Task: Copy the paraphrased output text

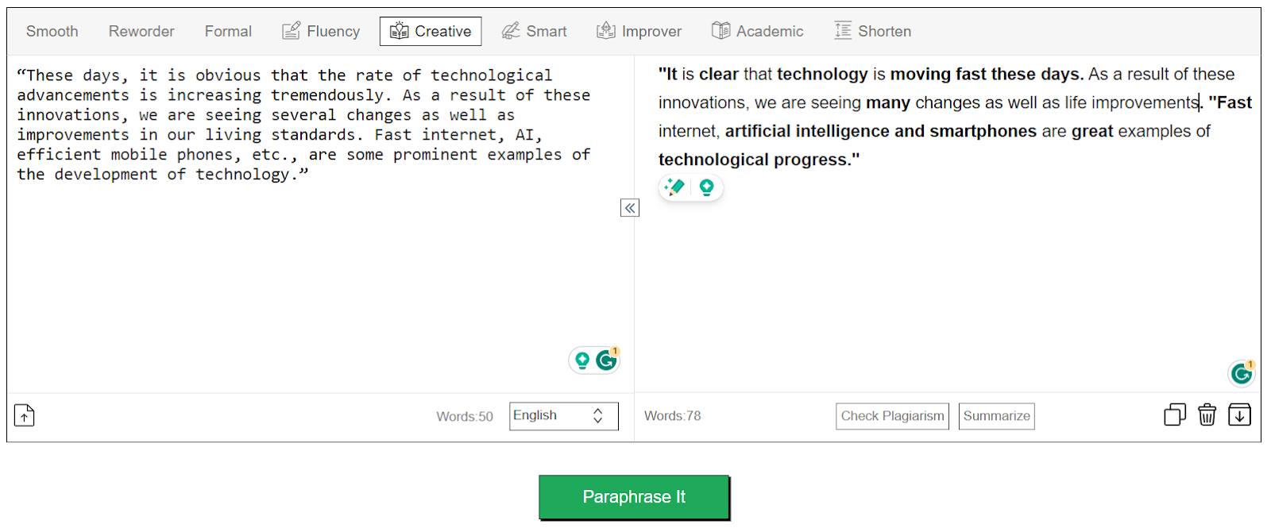Action: tap(1175, 415)
